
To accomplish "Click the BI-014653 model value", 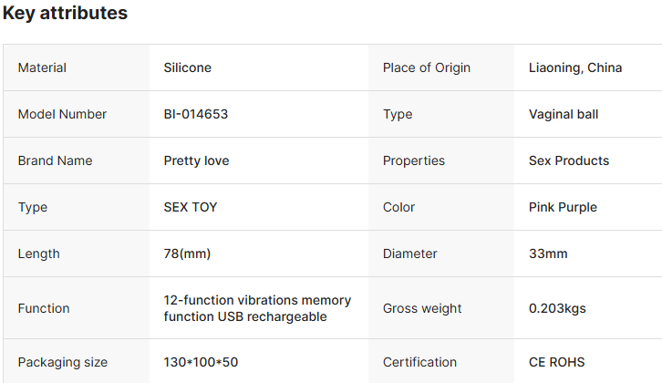I will coord(196,114).
